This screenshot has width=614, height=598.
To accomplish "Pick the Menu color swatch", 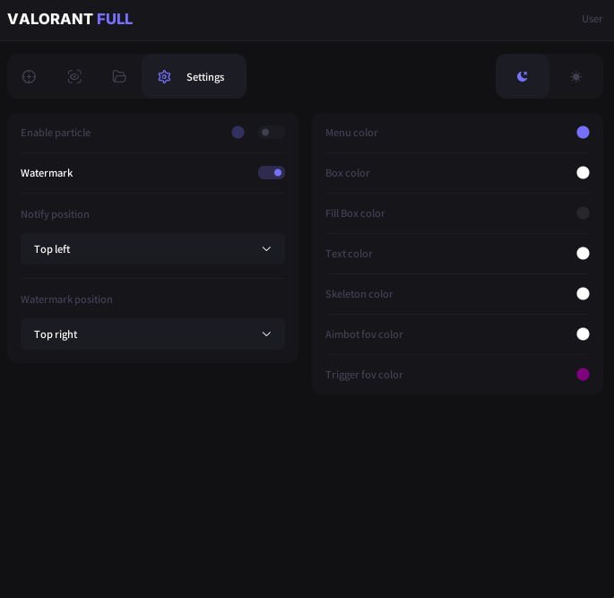I will pyautogui.click(x=583, y=133).
